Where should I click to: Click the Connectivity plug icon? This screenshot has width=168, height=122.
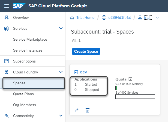[x=7, y=116]
